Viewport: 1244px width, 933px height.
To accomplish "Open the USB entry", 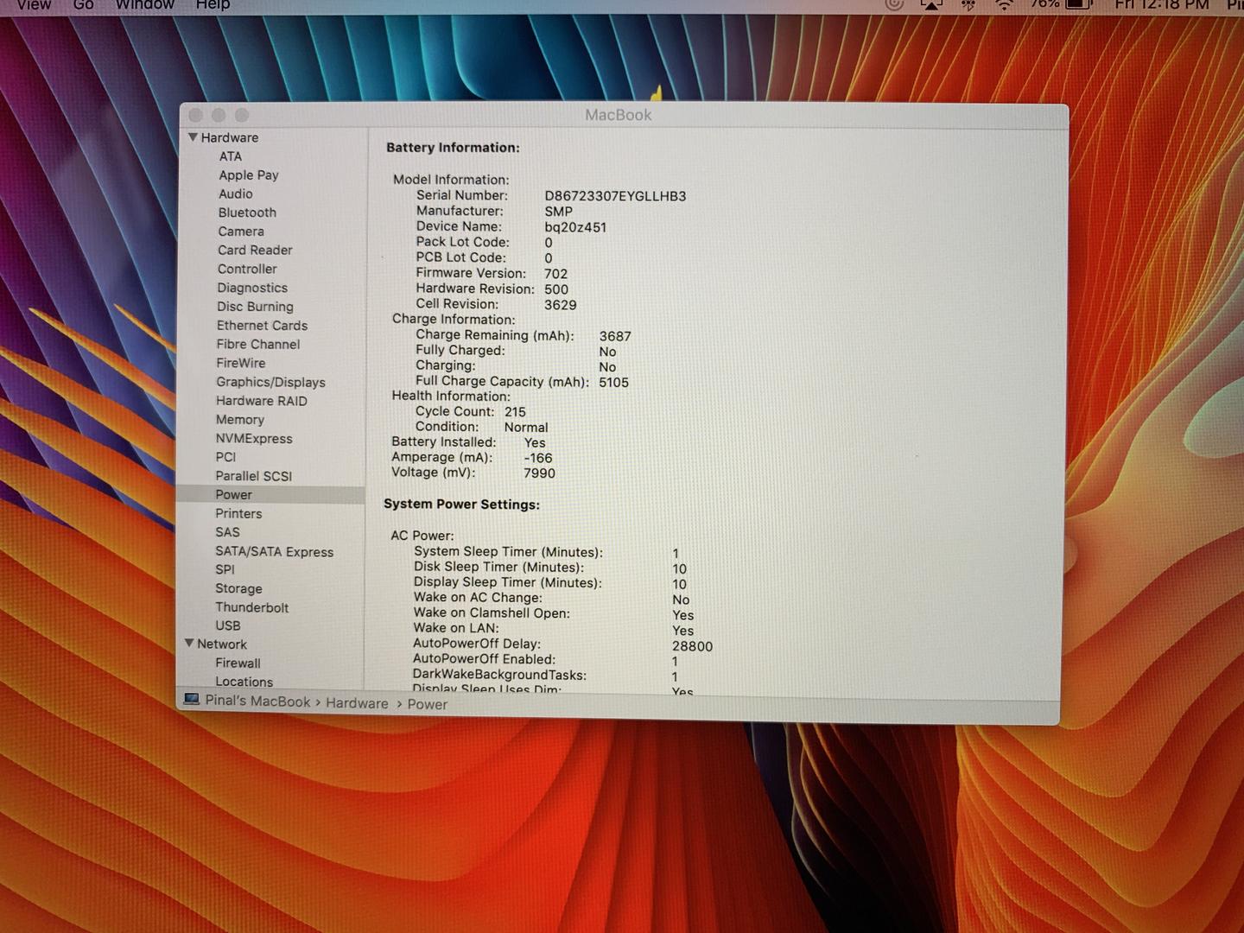I will (228, 626).
